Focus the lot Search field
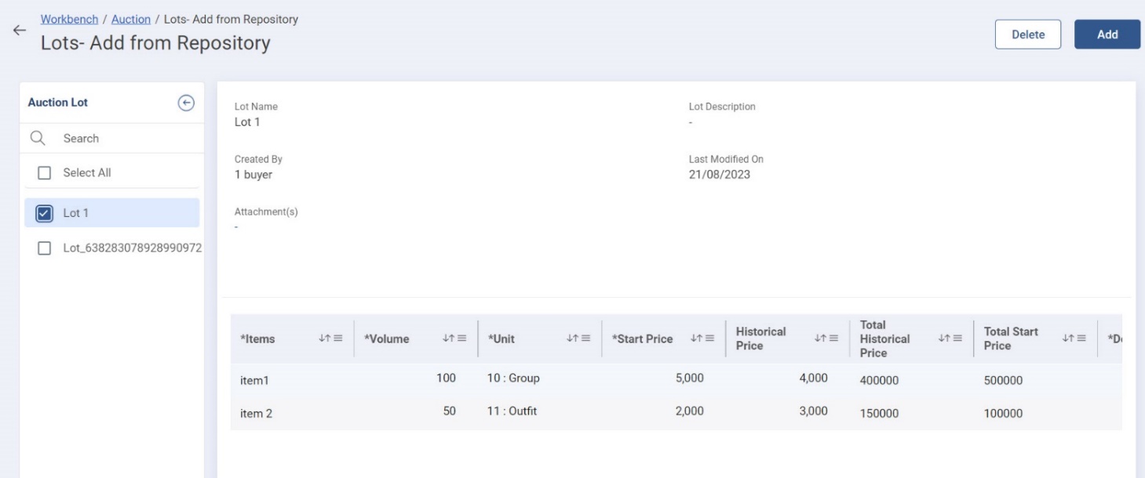 point(118,138)
